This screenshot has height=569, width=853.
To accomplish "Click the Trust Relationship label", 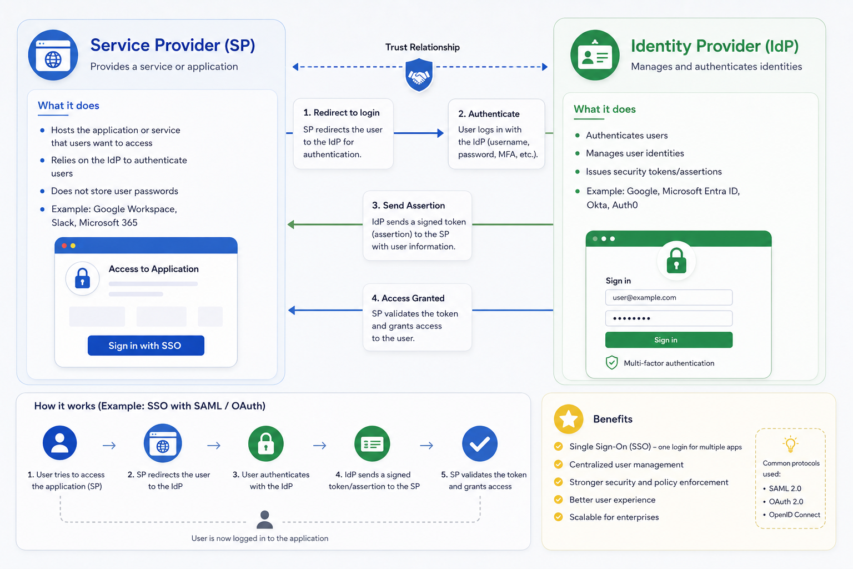I will [x=423, y=47].
